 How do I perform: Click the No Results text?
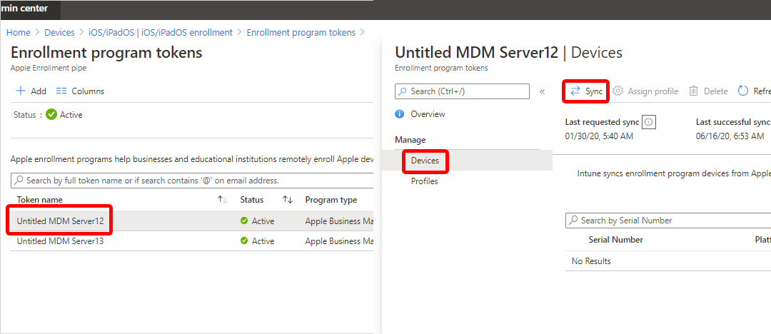click(x=591, y=261)
